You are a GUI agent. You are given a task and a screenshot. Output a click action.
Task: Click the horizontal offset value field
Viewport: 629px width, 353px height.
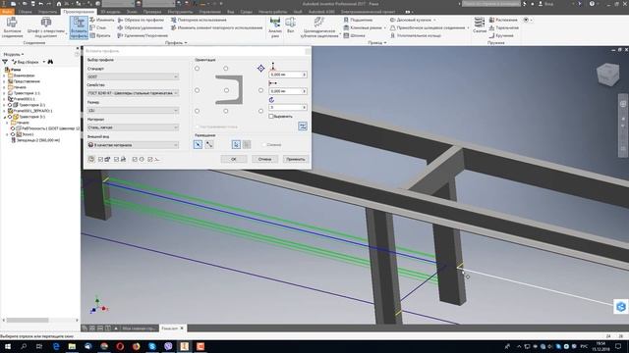tap(288, 91)
